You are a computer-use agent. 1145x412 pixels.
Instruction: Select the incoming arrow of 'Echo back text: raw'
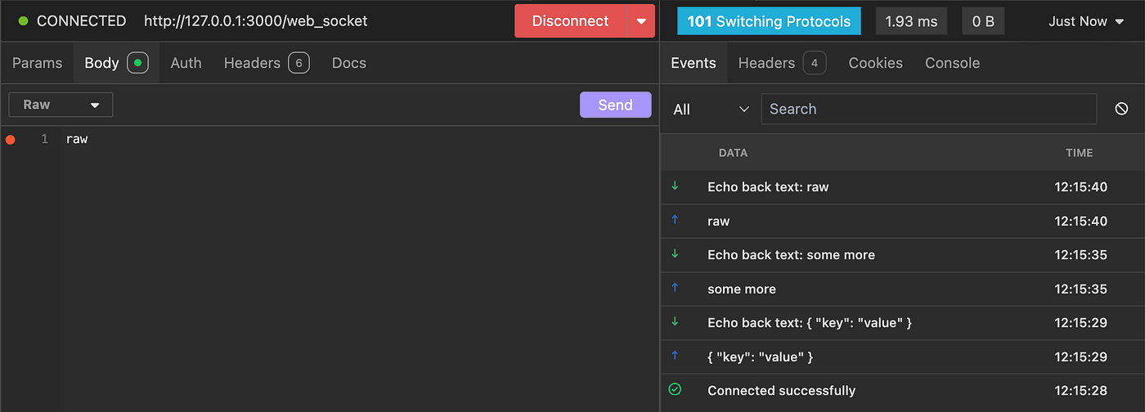[x=675, y=186]
